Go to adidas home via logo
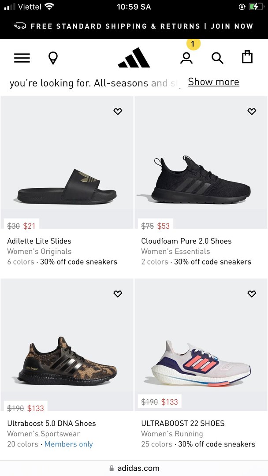268x476 pixels. (x=134, y=58)
